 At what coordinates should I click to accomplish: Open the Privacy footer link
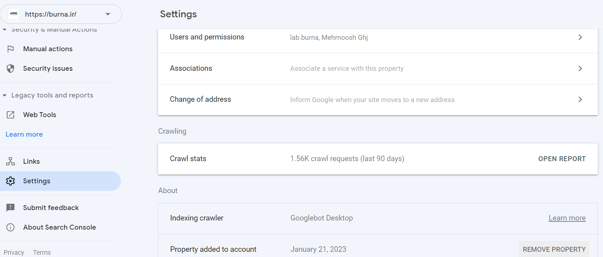click(14, 252)
